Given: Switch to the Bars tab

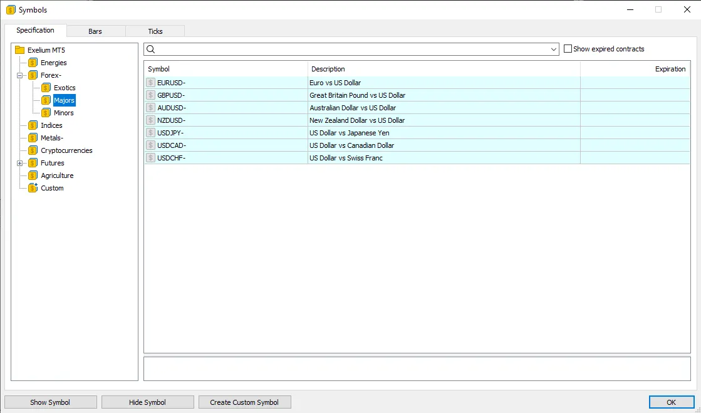Looking at the screenshot, I should click(95, 31).
